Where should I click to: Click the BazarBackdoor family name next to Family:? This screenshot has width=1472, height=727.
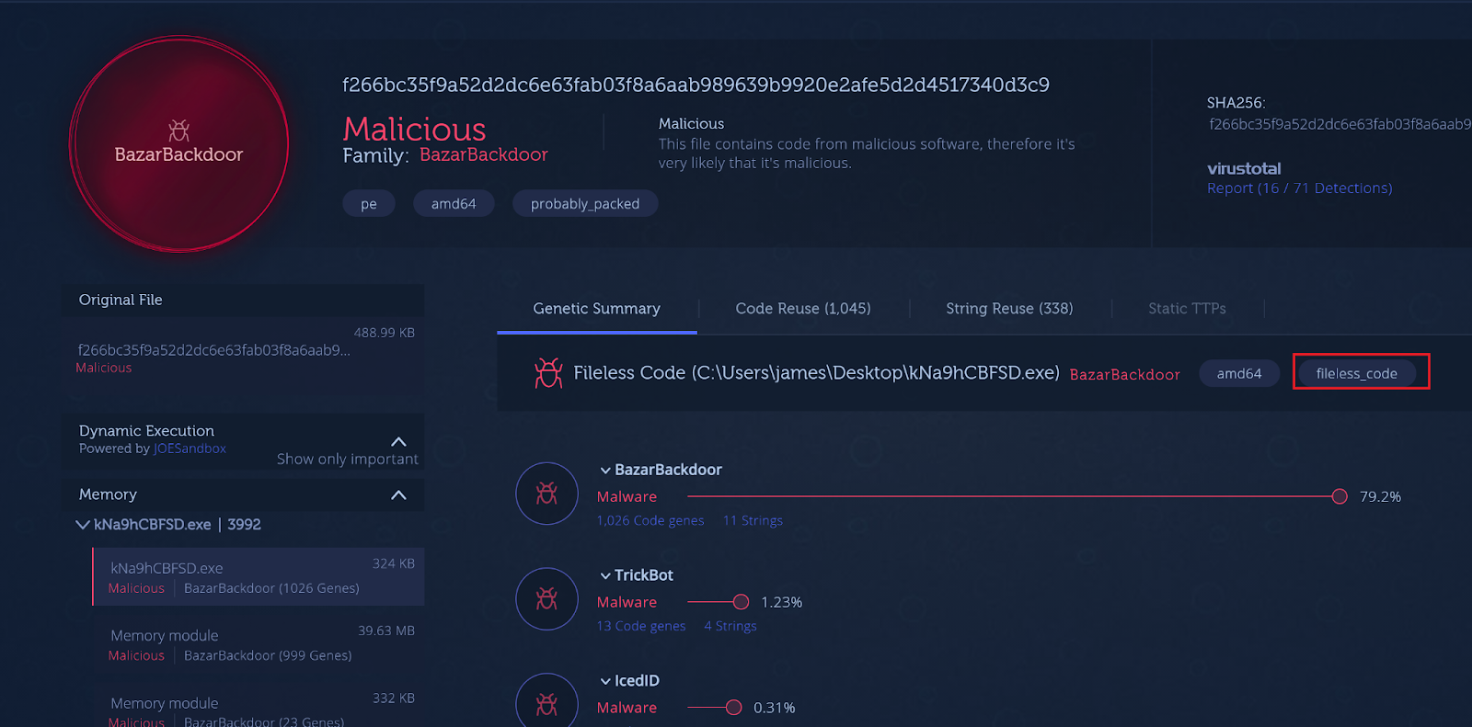(484, 154)
